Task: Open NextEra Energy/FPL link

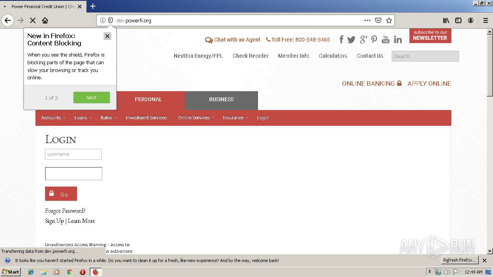Action: 198,56
